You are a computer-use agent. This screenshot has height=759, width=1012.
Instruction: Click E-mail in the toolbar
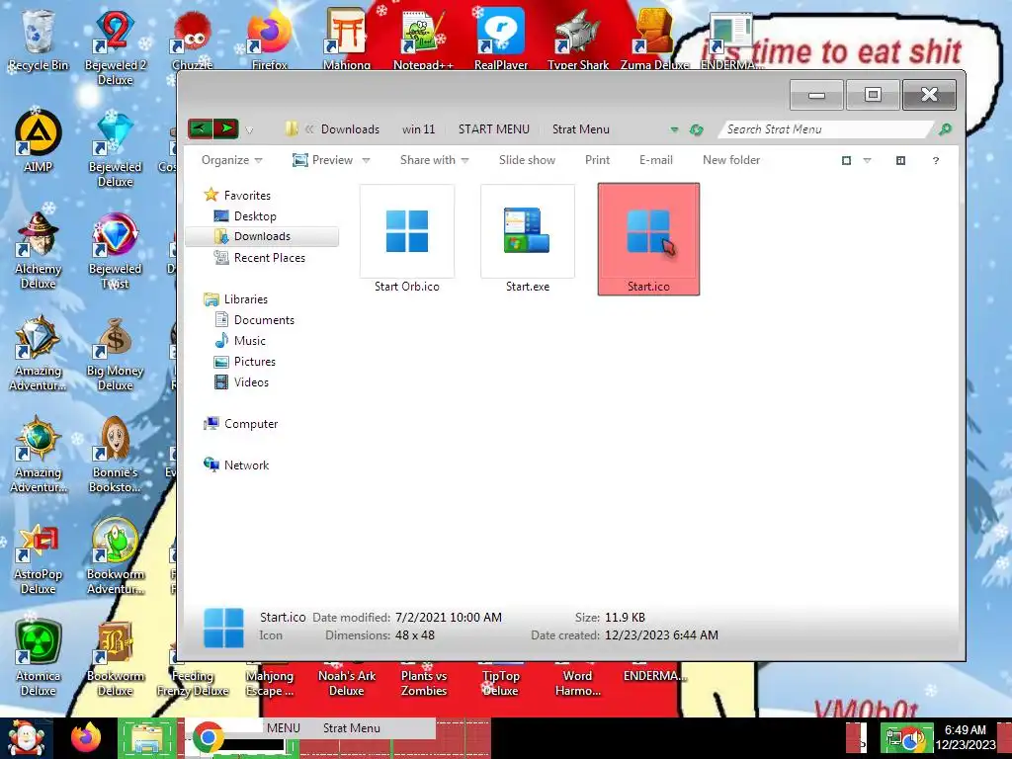(x=656, y=160)
